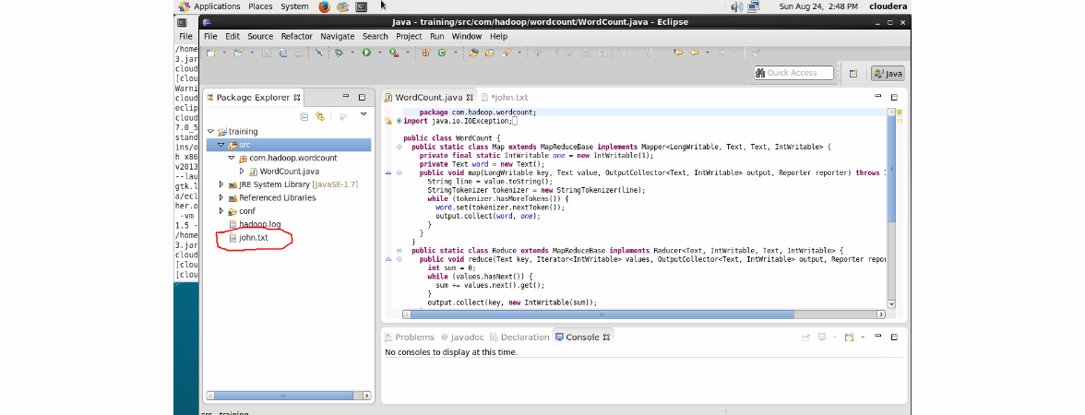This screenshot has height=415, width=1085.
Task: Click the Last Edit Location arrow icon
Action: tap(678, 53)
